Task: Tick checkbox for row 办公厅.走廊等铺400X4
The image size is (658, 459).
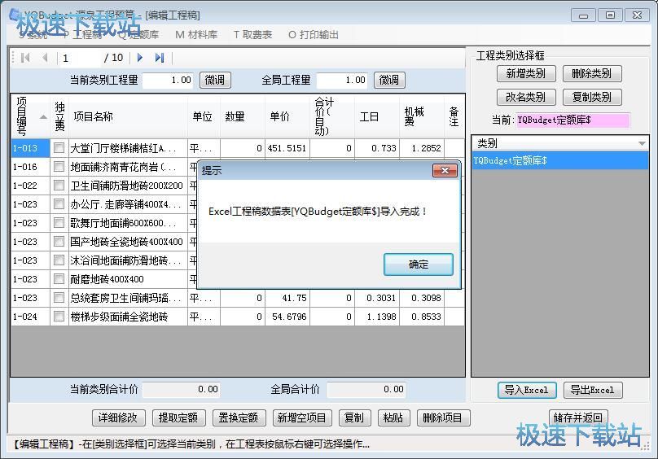Action: [x=59, y=204]
